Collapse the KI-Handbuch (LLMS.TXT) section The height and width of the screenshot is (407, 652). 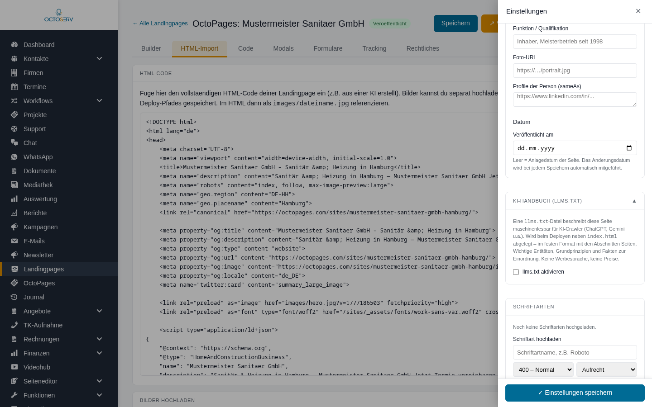click(x=634, y=201)
